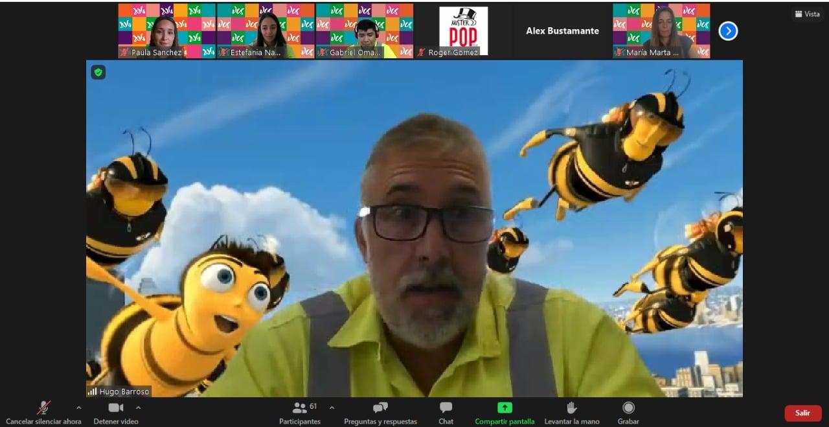829x427 pixels.
Task: Select Gabriel Oma's video thumbnail
Action: pyautogui.click(x=365, y=30)
